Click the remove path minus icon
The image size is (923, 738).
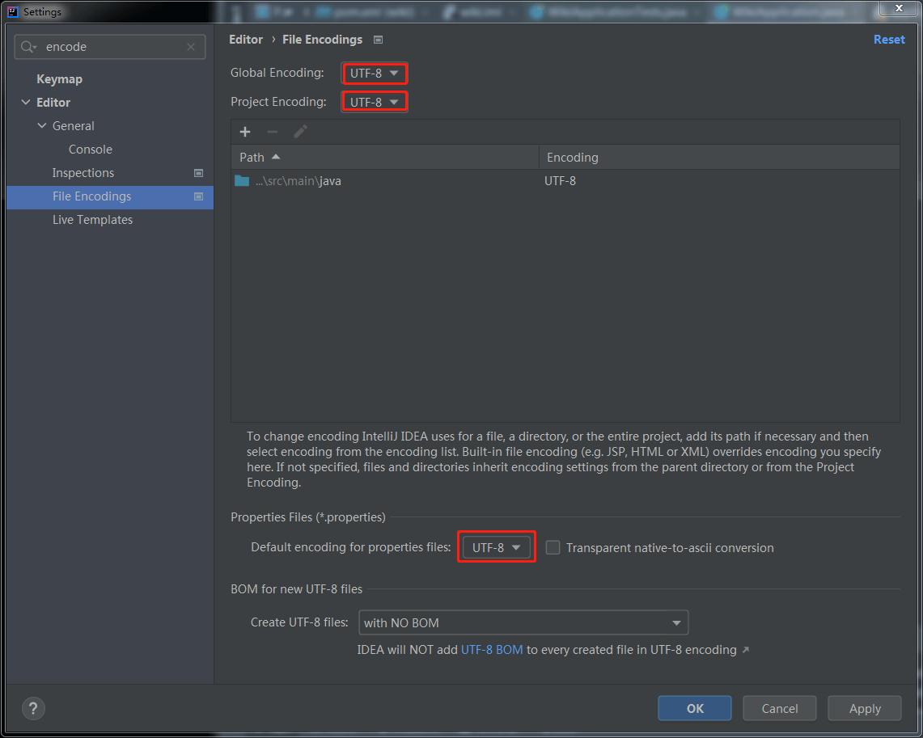[272, 132]
